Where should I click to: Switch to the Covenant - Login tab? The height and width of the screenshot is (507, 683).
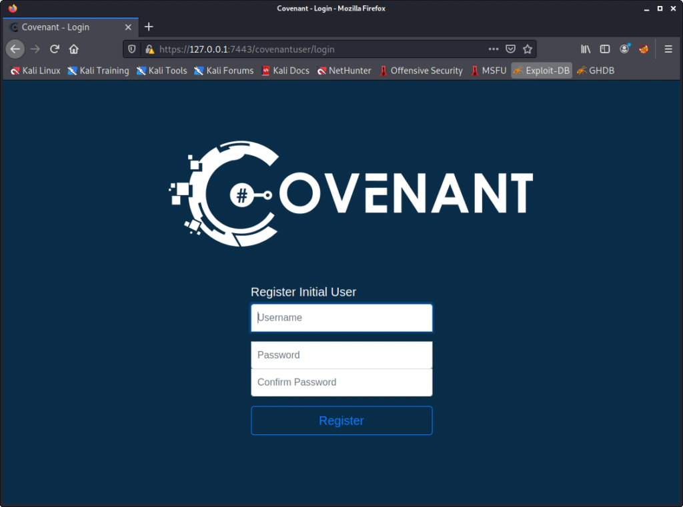(67, 27)
